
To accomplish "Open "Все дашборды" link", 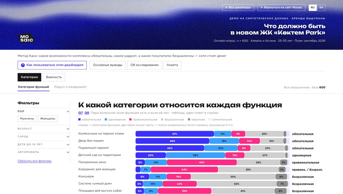I will (x=238, y=7).
